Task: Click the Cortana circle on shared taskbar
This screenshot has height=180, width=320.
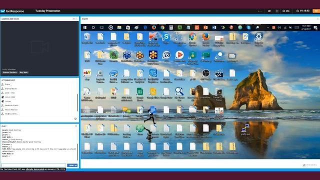Action: click(93, 27)
